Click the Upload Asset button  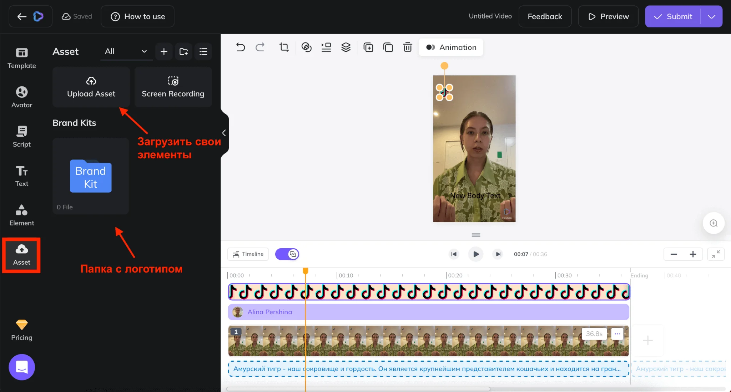pyautogui.click(x=91, y=87)
